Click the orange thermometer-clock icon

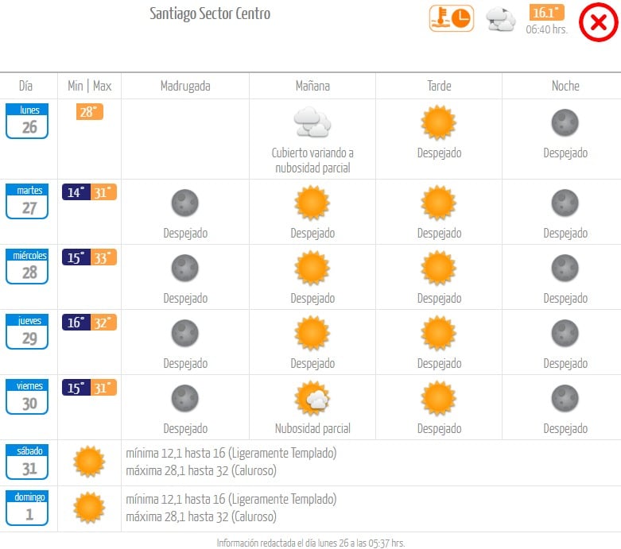pyautogui.click(x=451, y=17)
